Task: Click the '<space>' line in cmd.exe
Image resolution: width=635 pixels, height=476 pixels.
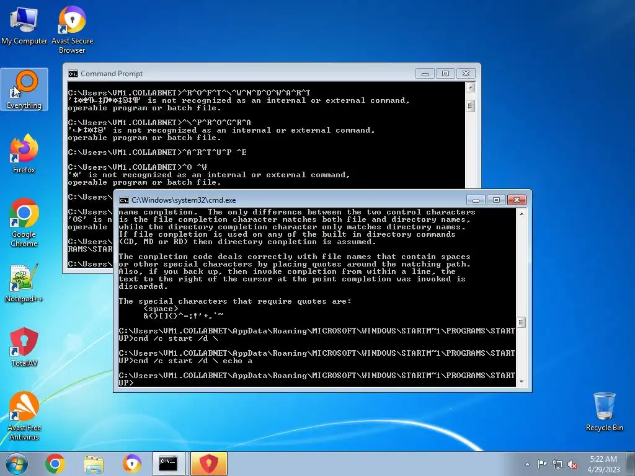Action: [161, 309]
